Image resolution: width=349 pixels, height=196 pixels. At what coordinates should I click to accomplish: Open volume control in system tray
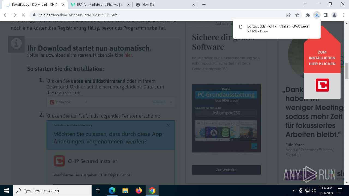pyautogui.click(x=314, y=191)
